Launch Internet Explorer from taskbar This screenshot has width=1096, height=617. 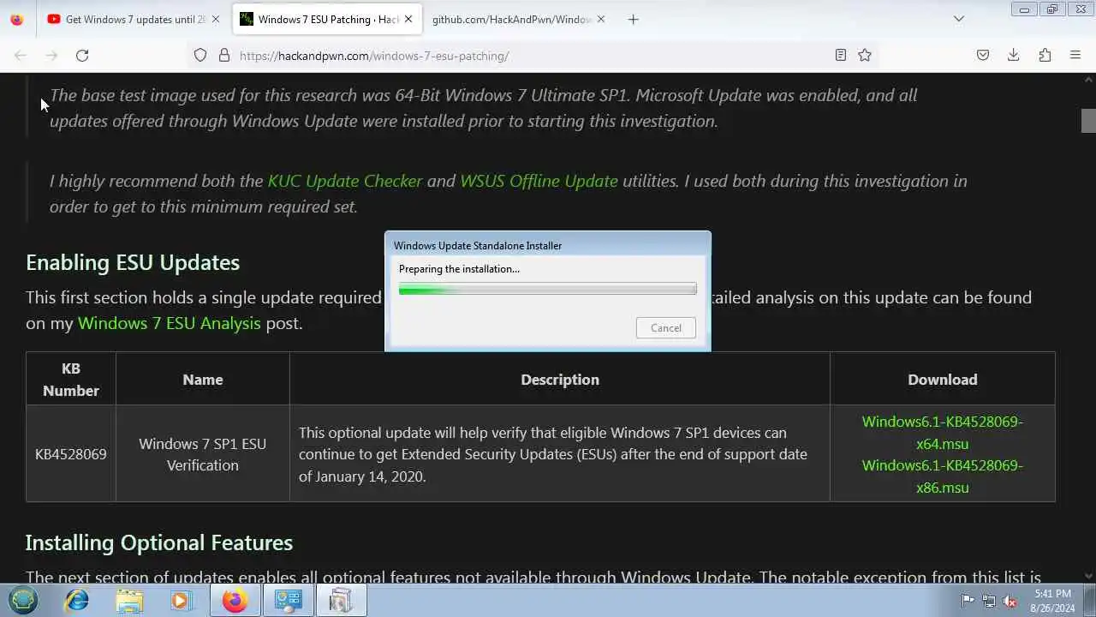(x=76, y=601)
